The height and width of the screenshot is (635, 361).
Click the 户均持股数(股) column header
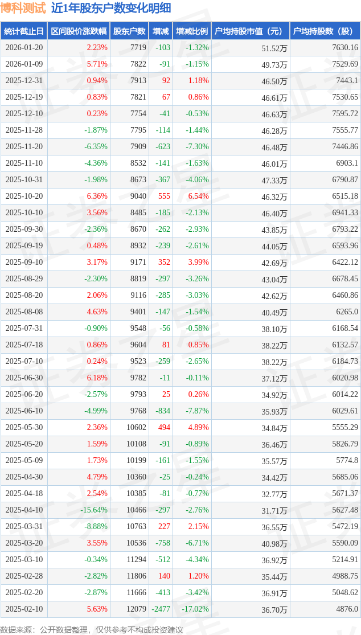click(325, 31)
